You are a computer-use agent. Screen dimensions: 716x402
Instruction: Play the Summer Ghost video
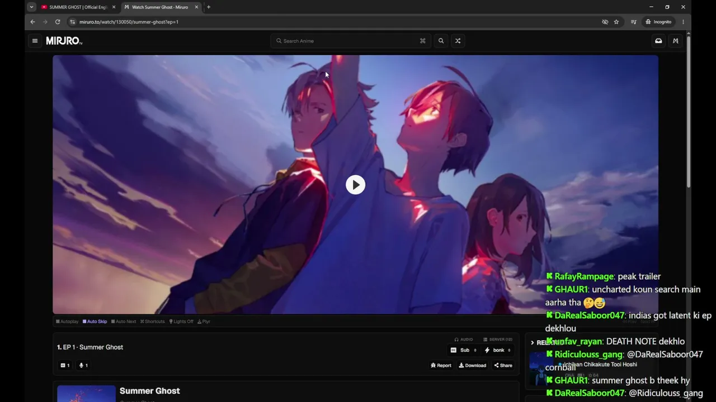pos(355,185)
